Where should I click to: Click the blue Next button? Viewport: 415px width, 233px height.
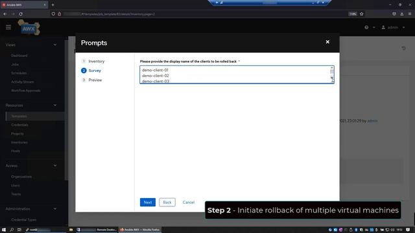[148, 203]
